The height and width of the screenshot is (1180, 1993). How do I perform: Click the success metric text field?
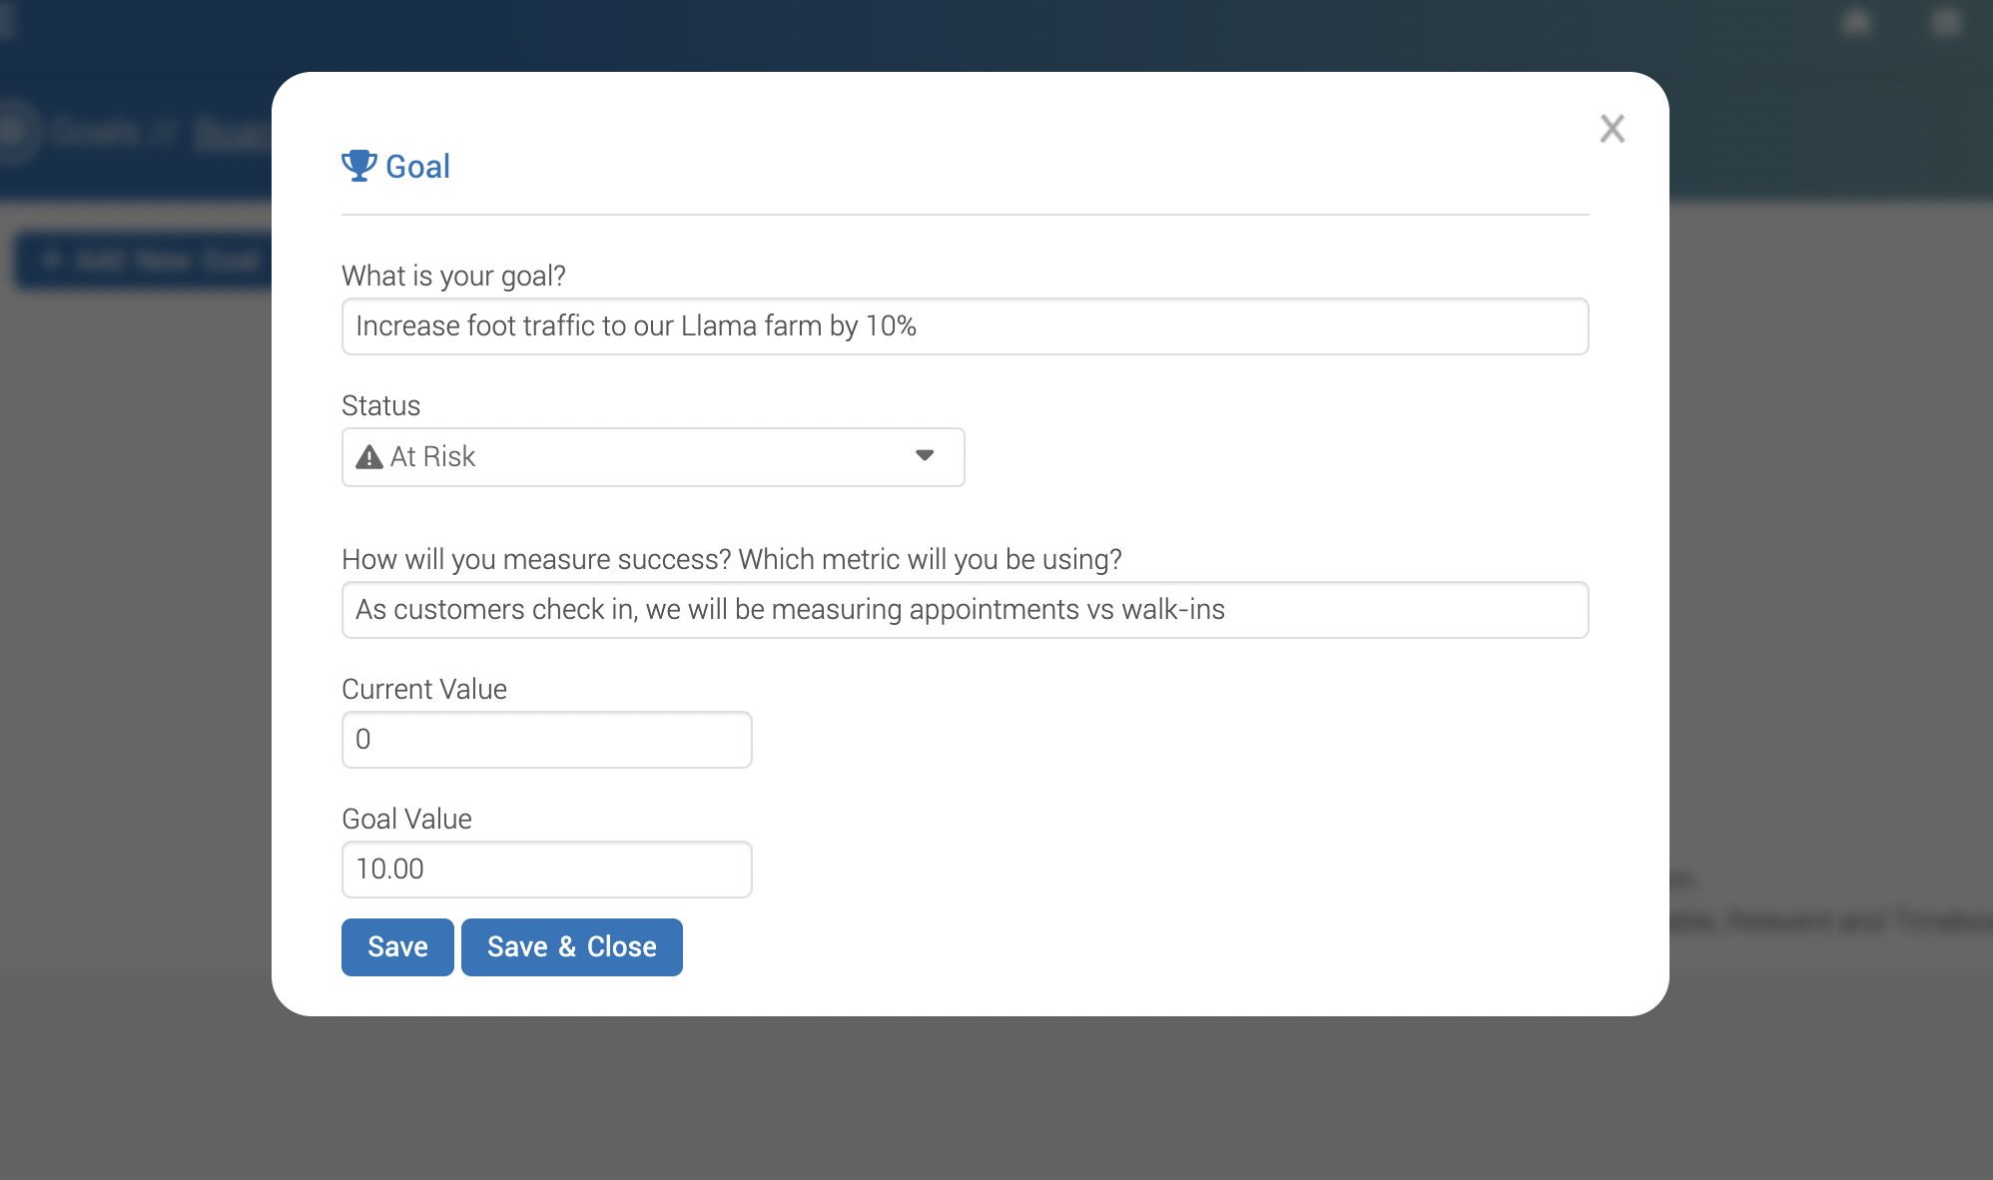[965, 609]
